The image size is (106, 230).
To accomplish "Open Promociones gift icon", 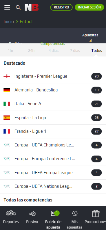I will point(96,214).
